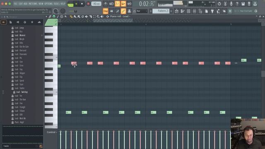Toggle typing keyboard to piano button
Viewport: 265px width, 149px height.
106,11
